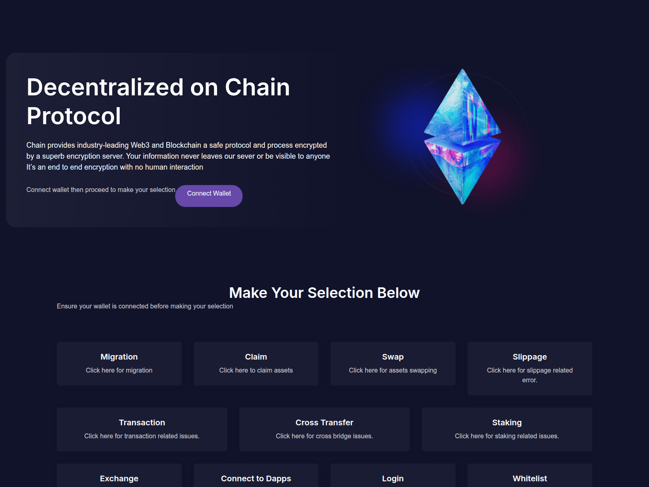The height and width of the screenshot is (487, 649).
Task: Click the 'Decentralized on Chain Protocol' headline
Action: [x=158, y=101]
